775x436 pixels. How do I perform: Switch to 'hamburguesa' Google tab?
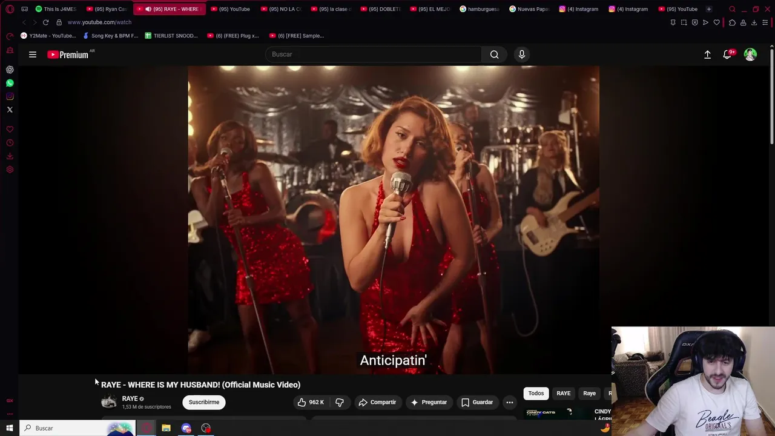[x=480, y=9]
